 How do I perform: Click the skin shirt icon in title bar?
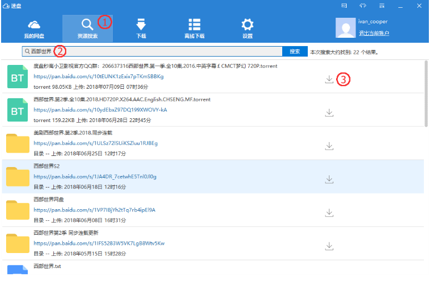[363, 6]
